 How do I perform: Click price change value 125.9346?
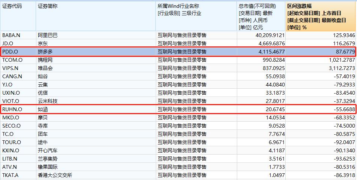click(344, 35)
